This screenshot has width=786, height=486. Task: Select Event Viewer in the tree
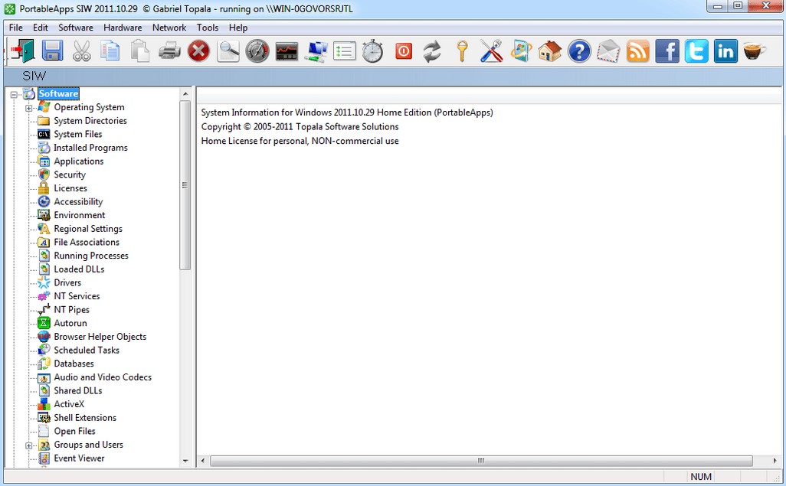(79, 459)
